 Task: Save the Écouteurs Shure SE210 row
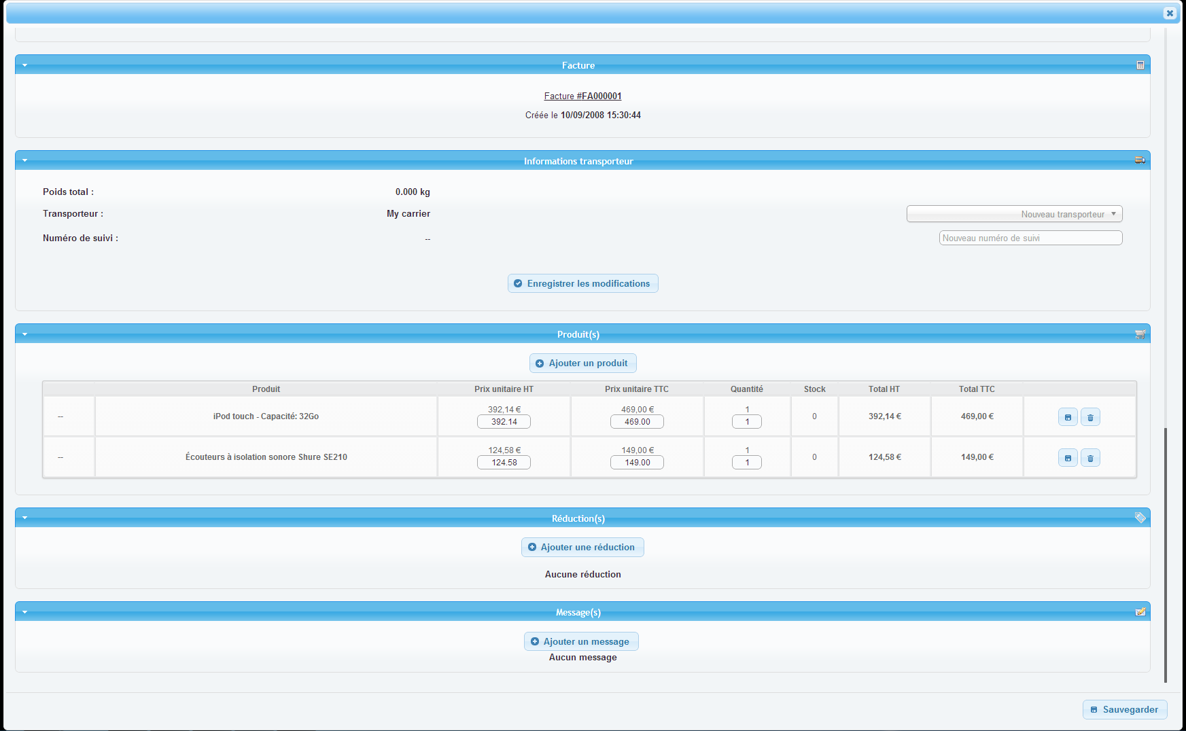tap(1068, 458)
